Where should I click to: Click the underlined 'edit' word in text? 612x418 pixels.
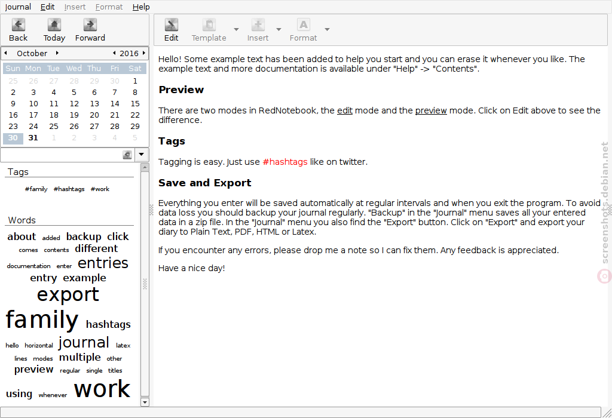click(x=345, y=110)
